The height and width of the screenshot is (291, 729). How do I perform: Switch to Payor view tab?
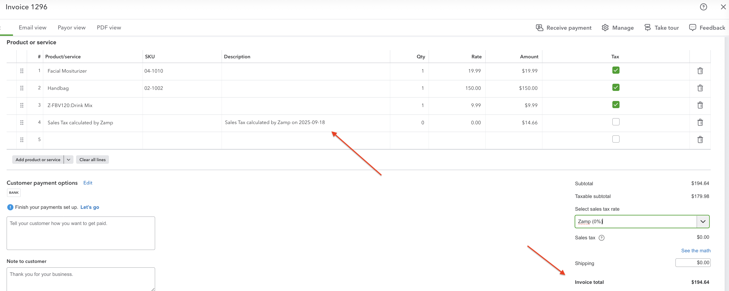pos(72,28)
